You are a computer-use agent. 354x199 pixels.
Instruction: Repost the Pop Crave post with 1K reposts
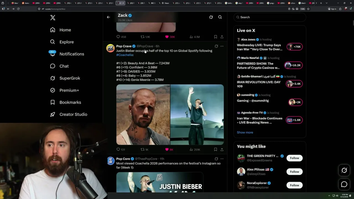pyautogui.click(x=145, y=150)
